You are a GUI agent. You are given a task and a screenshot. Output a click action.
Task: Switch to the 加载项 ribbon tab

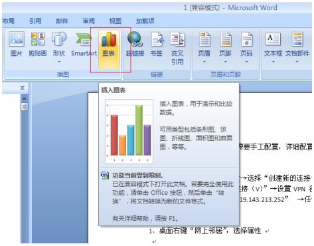click(145, 21)
